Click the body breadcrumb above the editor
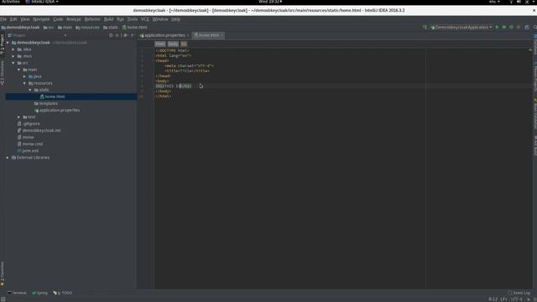 173,44
